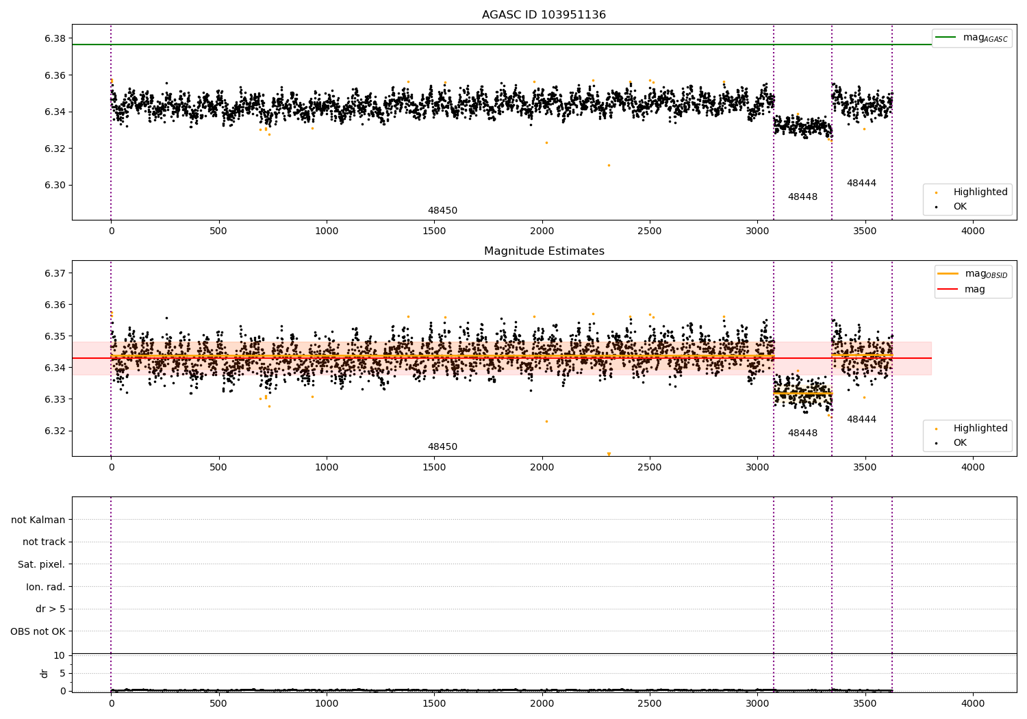Click obsid label 48448 in Magnitude Estimates plot
The image size is (1027, 719).
(802, 433)
